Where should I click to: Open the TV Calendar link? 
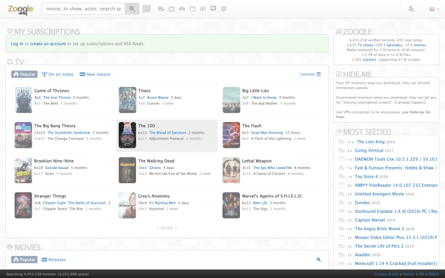[x=310, y=74]
